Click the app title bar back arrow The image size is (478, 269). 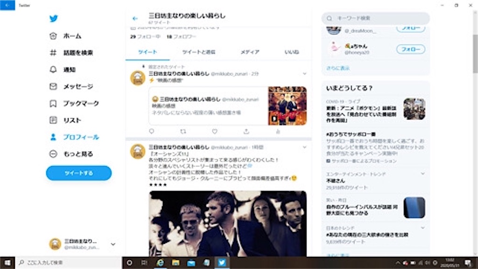point(7,5)
